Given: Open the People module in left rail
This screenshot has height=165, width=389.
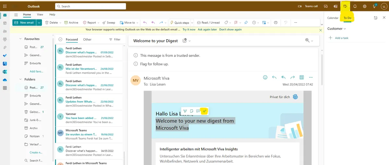Looking at the screenshot, I should (5, 31).
